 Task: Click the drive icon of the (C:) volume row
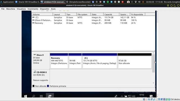33,17
